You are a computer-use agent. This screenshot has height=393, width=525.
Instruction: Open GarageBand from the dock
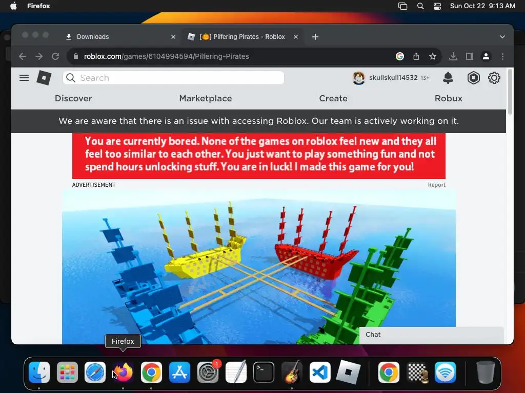tap(292, 373)
